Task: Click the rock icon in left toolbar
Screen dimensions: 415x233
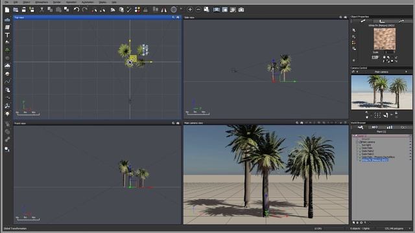Action: pyautogui.click(x=7, y=58)
